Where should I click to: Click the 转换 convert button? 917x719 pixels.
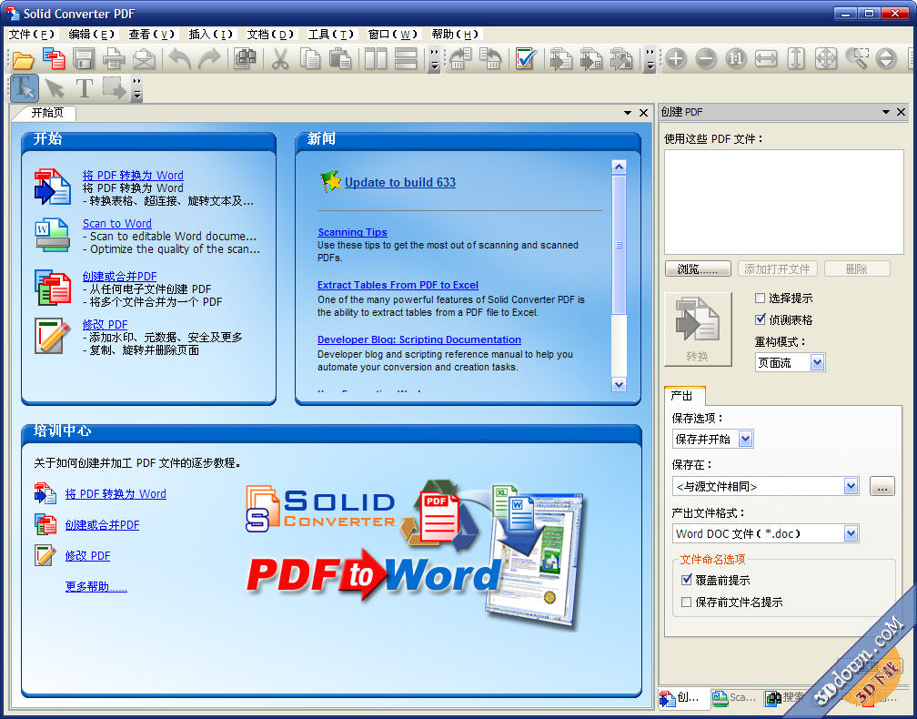[x=698, y=329]
